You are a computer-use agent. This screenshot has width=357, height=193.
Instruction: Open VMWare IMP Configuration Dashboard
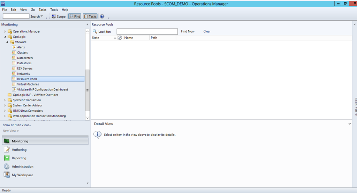42,89
